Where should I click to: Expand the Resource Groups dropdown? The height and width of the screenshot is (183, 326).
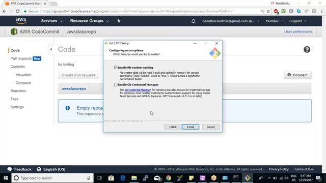tap(89, 21)
